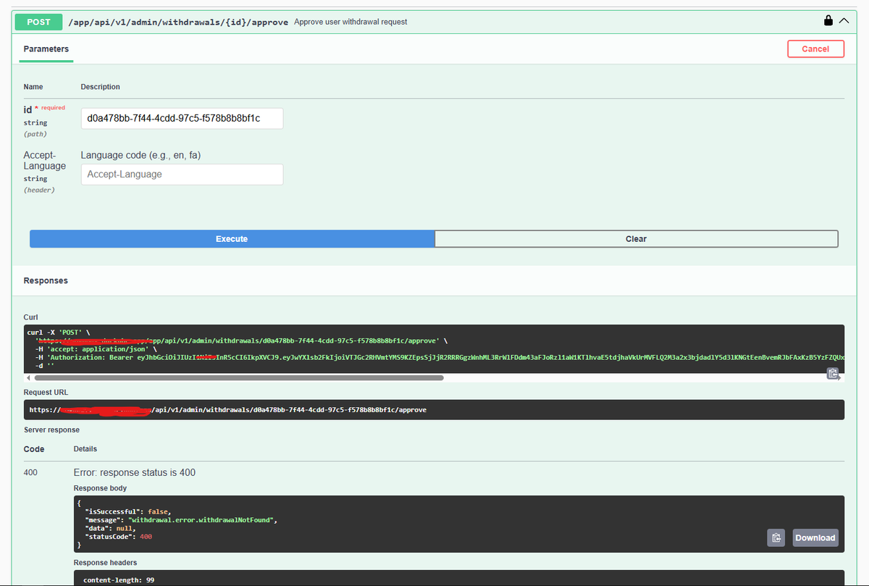Viewport: 869px width, 586px height.
Task: Click the curl box horizontal scrollbar
Action: pos(239,377)
